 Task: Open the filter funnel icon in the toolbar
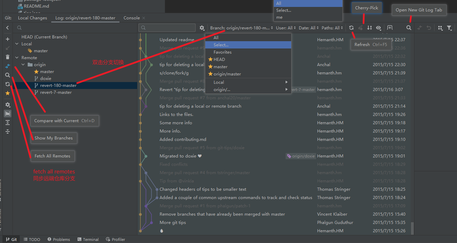tap(449, 28)
